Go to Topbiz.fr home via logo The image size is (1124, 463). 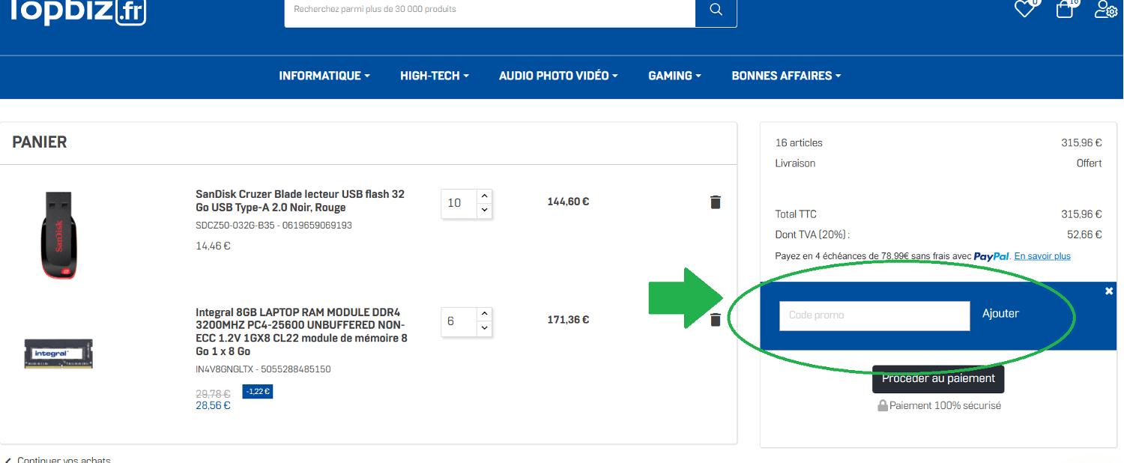pyautogui.click(x=75, y=11)
